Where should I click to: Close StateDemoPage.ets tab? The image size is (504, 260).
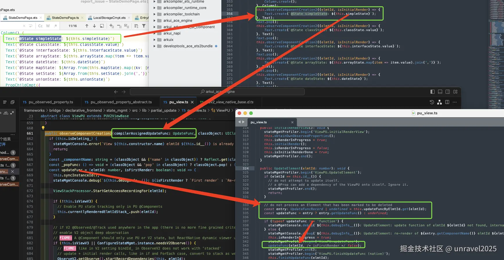(41, 18)
